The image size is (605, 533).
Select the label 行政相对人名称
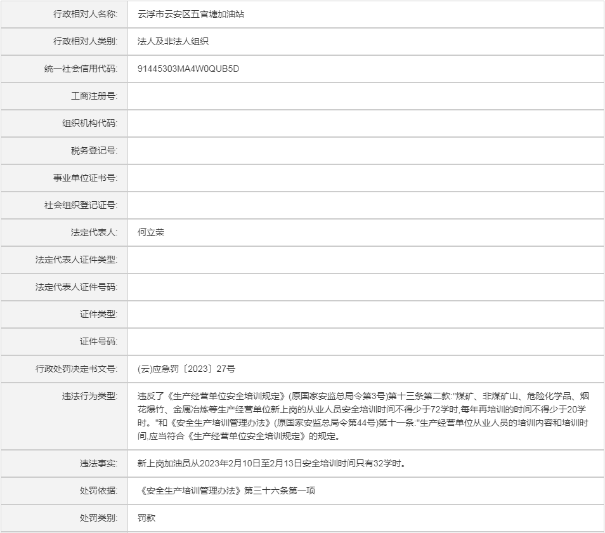(x=85, y=15)
